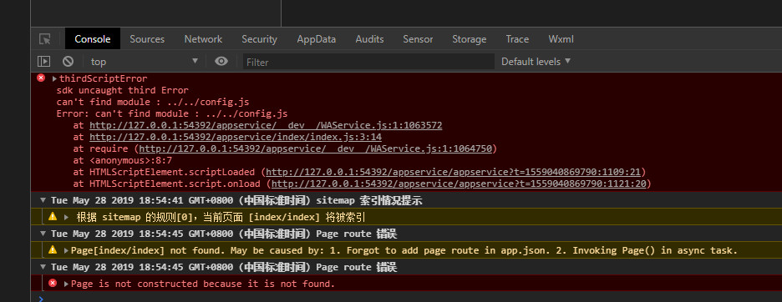Open the Storage tab
The image size is (782, 302).
coord(470,39)
